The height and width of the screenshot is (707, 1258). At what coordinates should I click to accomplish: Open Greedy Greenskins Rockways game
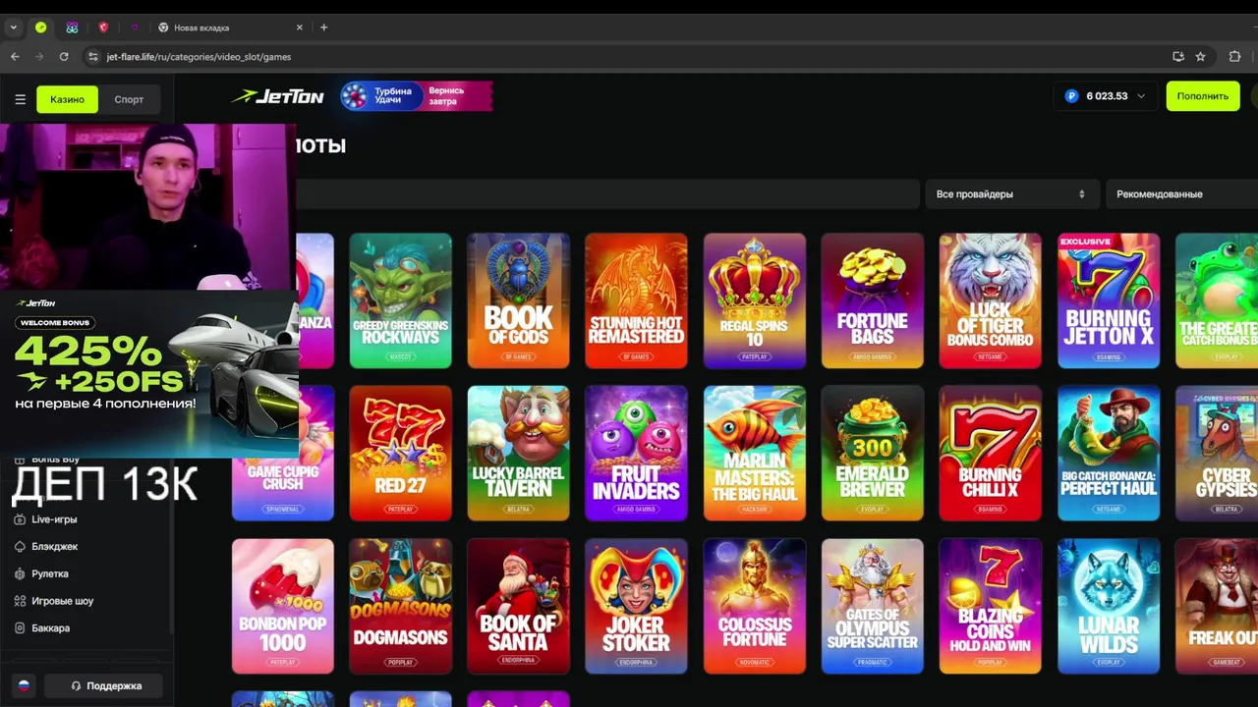[x=401, y=300]
